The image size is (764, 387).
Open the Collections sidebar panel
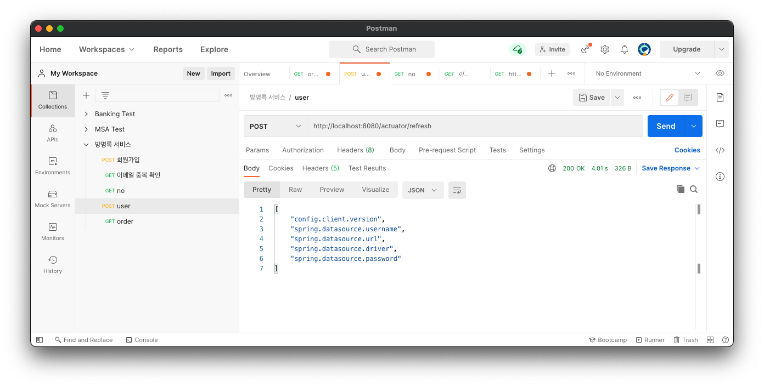(x=53, y=100)
